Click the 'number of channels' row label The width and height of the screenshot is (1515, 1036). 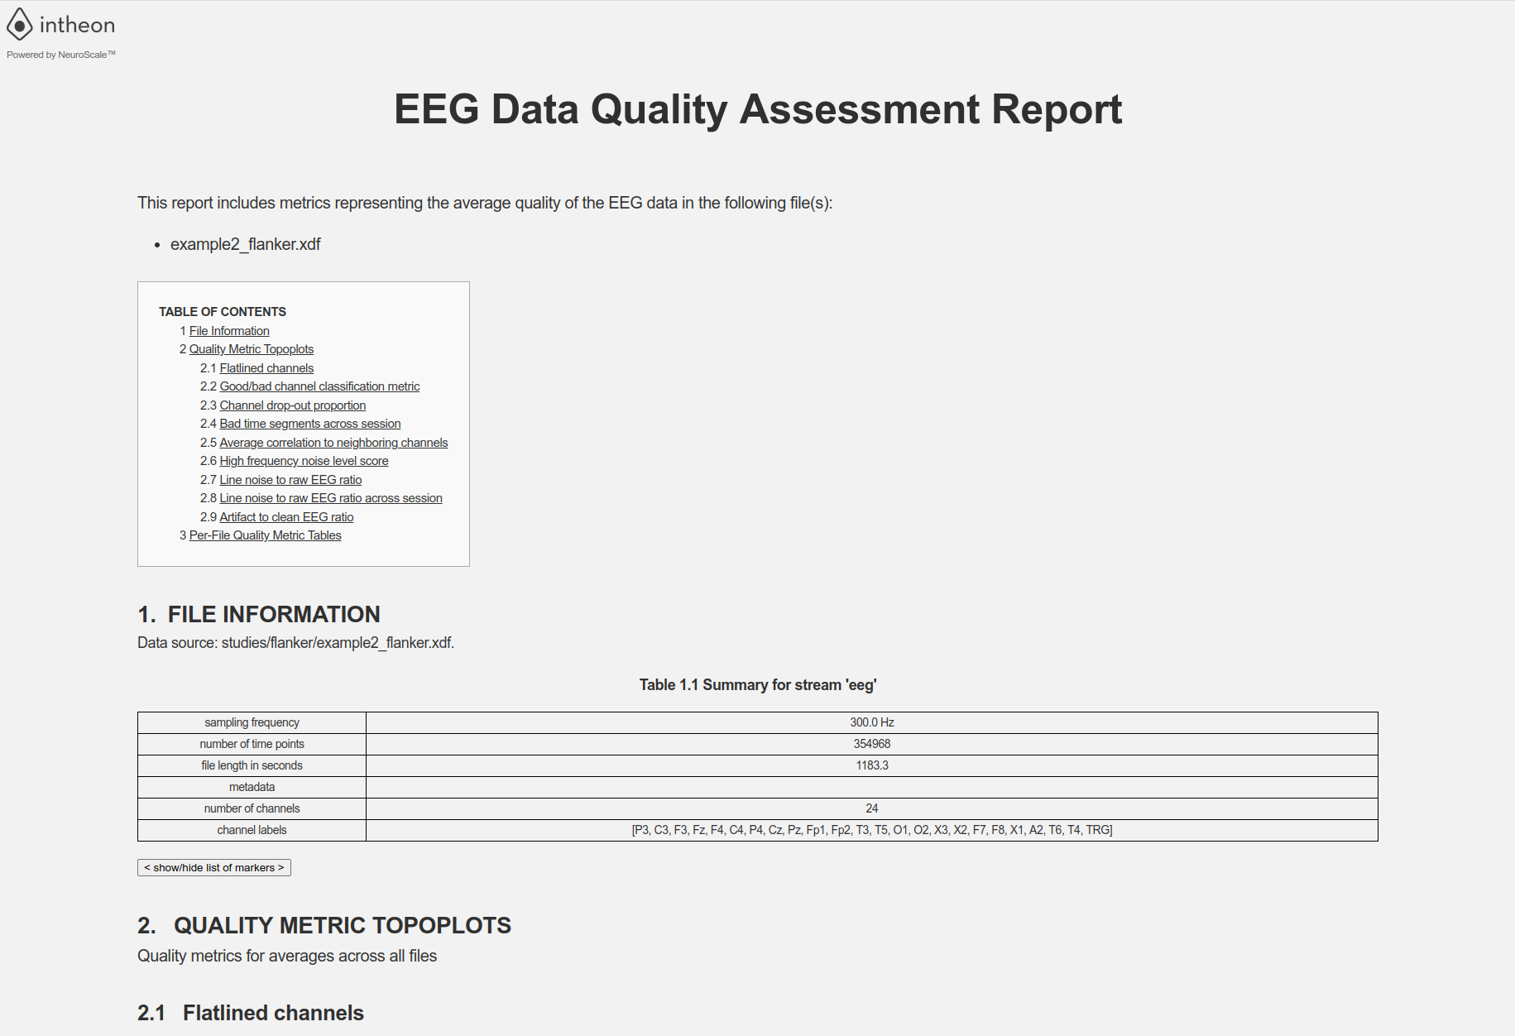point(252,808)
